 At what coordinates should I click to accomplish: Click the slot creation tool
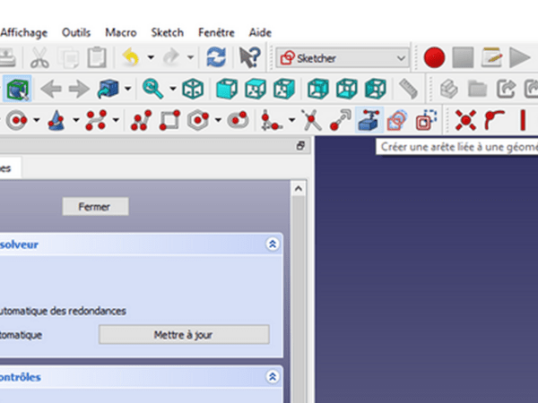238,119
